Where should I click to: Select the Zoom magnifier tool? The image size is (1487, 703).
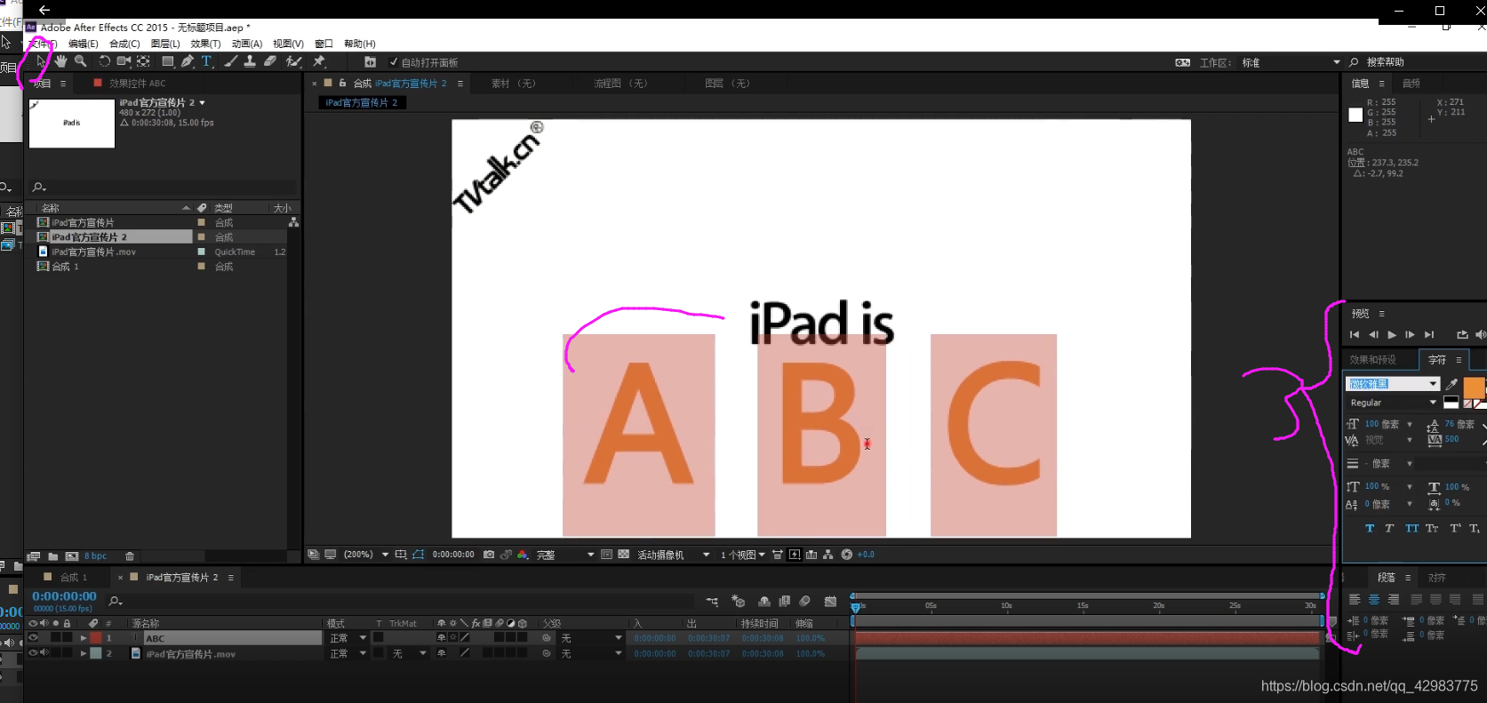tap(81, 61)
